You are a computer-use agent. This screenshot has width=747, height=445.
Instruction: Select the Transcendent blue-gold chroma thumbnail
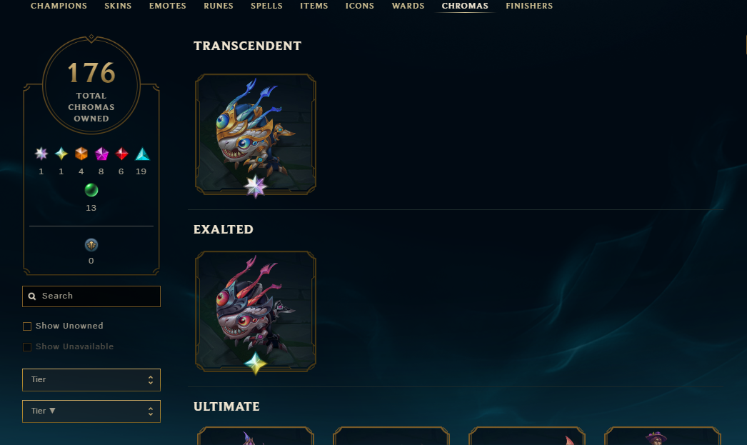[256, 134]
